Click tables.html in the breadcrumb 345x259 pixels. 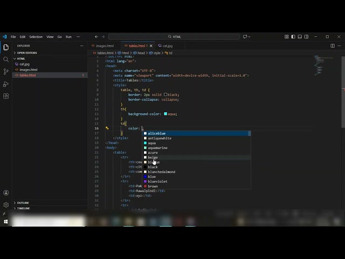(106, 53)
